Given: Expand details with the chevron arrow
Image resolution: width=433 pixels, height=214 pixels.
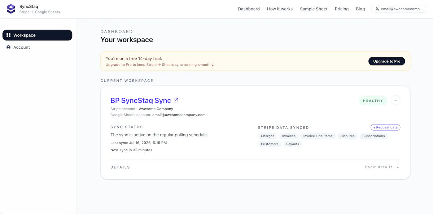Looking at the screenshot, I should pos(398,167).
